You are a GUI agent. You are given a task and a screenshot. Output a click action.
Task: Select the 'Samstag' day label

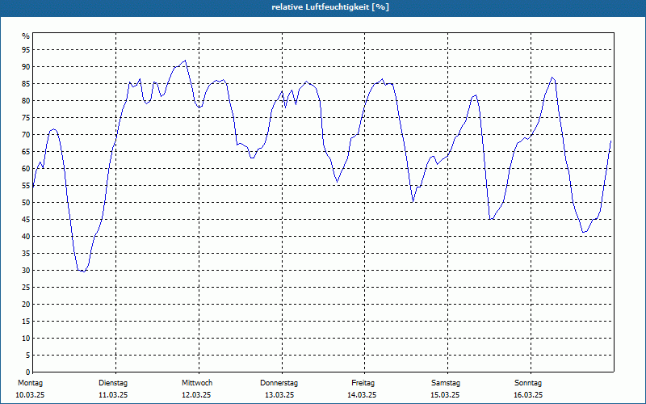(x=446, y=383)
